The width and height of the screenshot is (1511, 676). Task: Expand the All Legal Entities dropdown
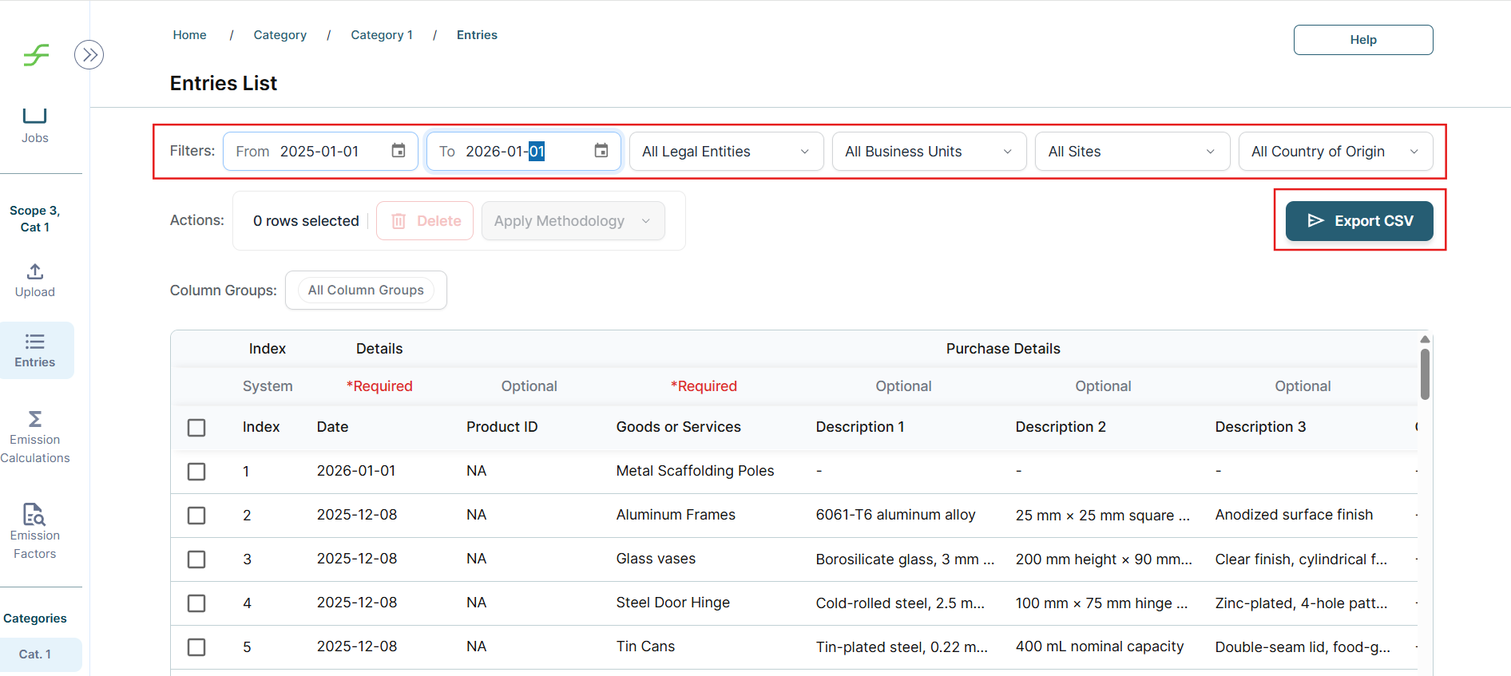coord(726,152)
